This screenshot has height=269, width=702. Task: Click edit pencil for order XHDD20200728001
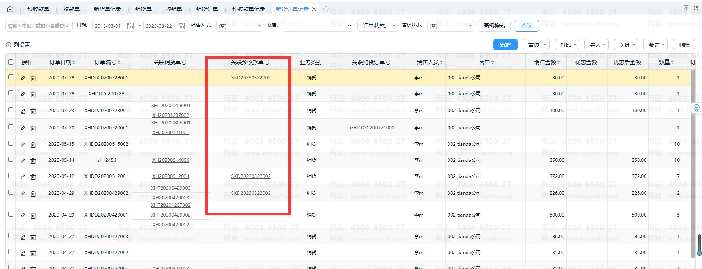23,78
